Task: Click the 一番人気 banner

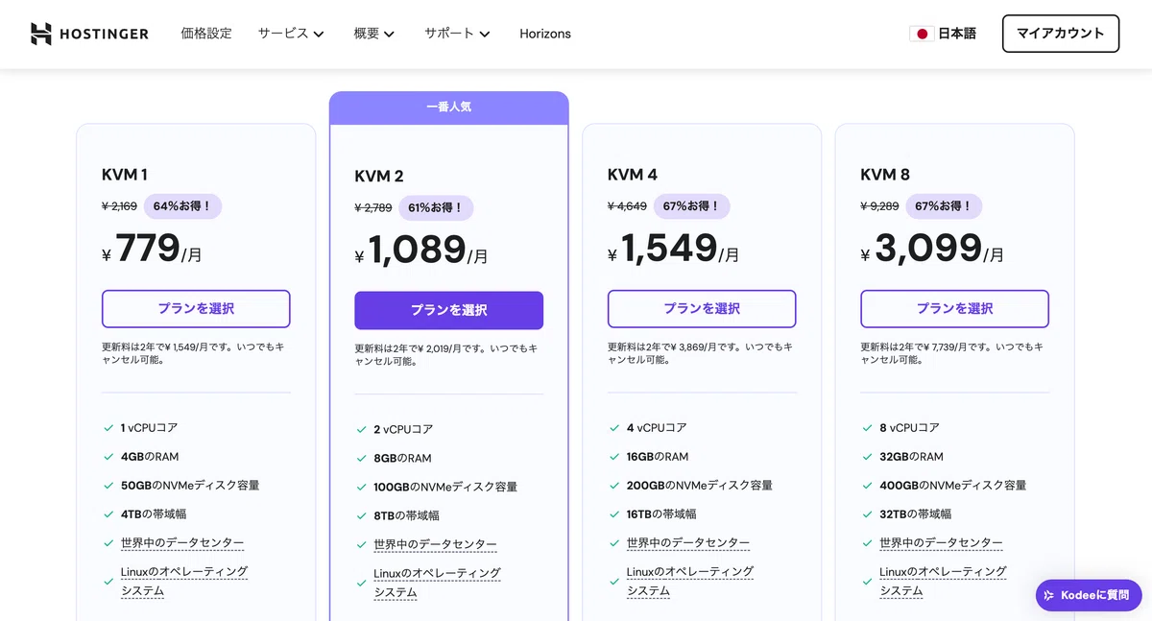Action: 448,107
